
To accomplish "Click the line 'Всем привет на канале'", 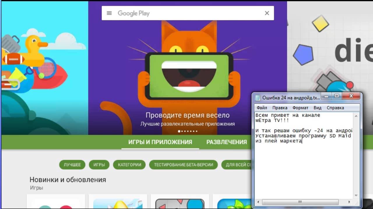I will pos(288,115).
